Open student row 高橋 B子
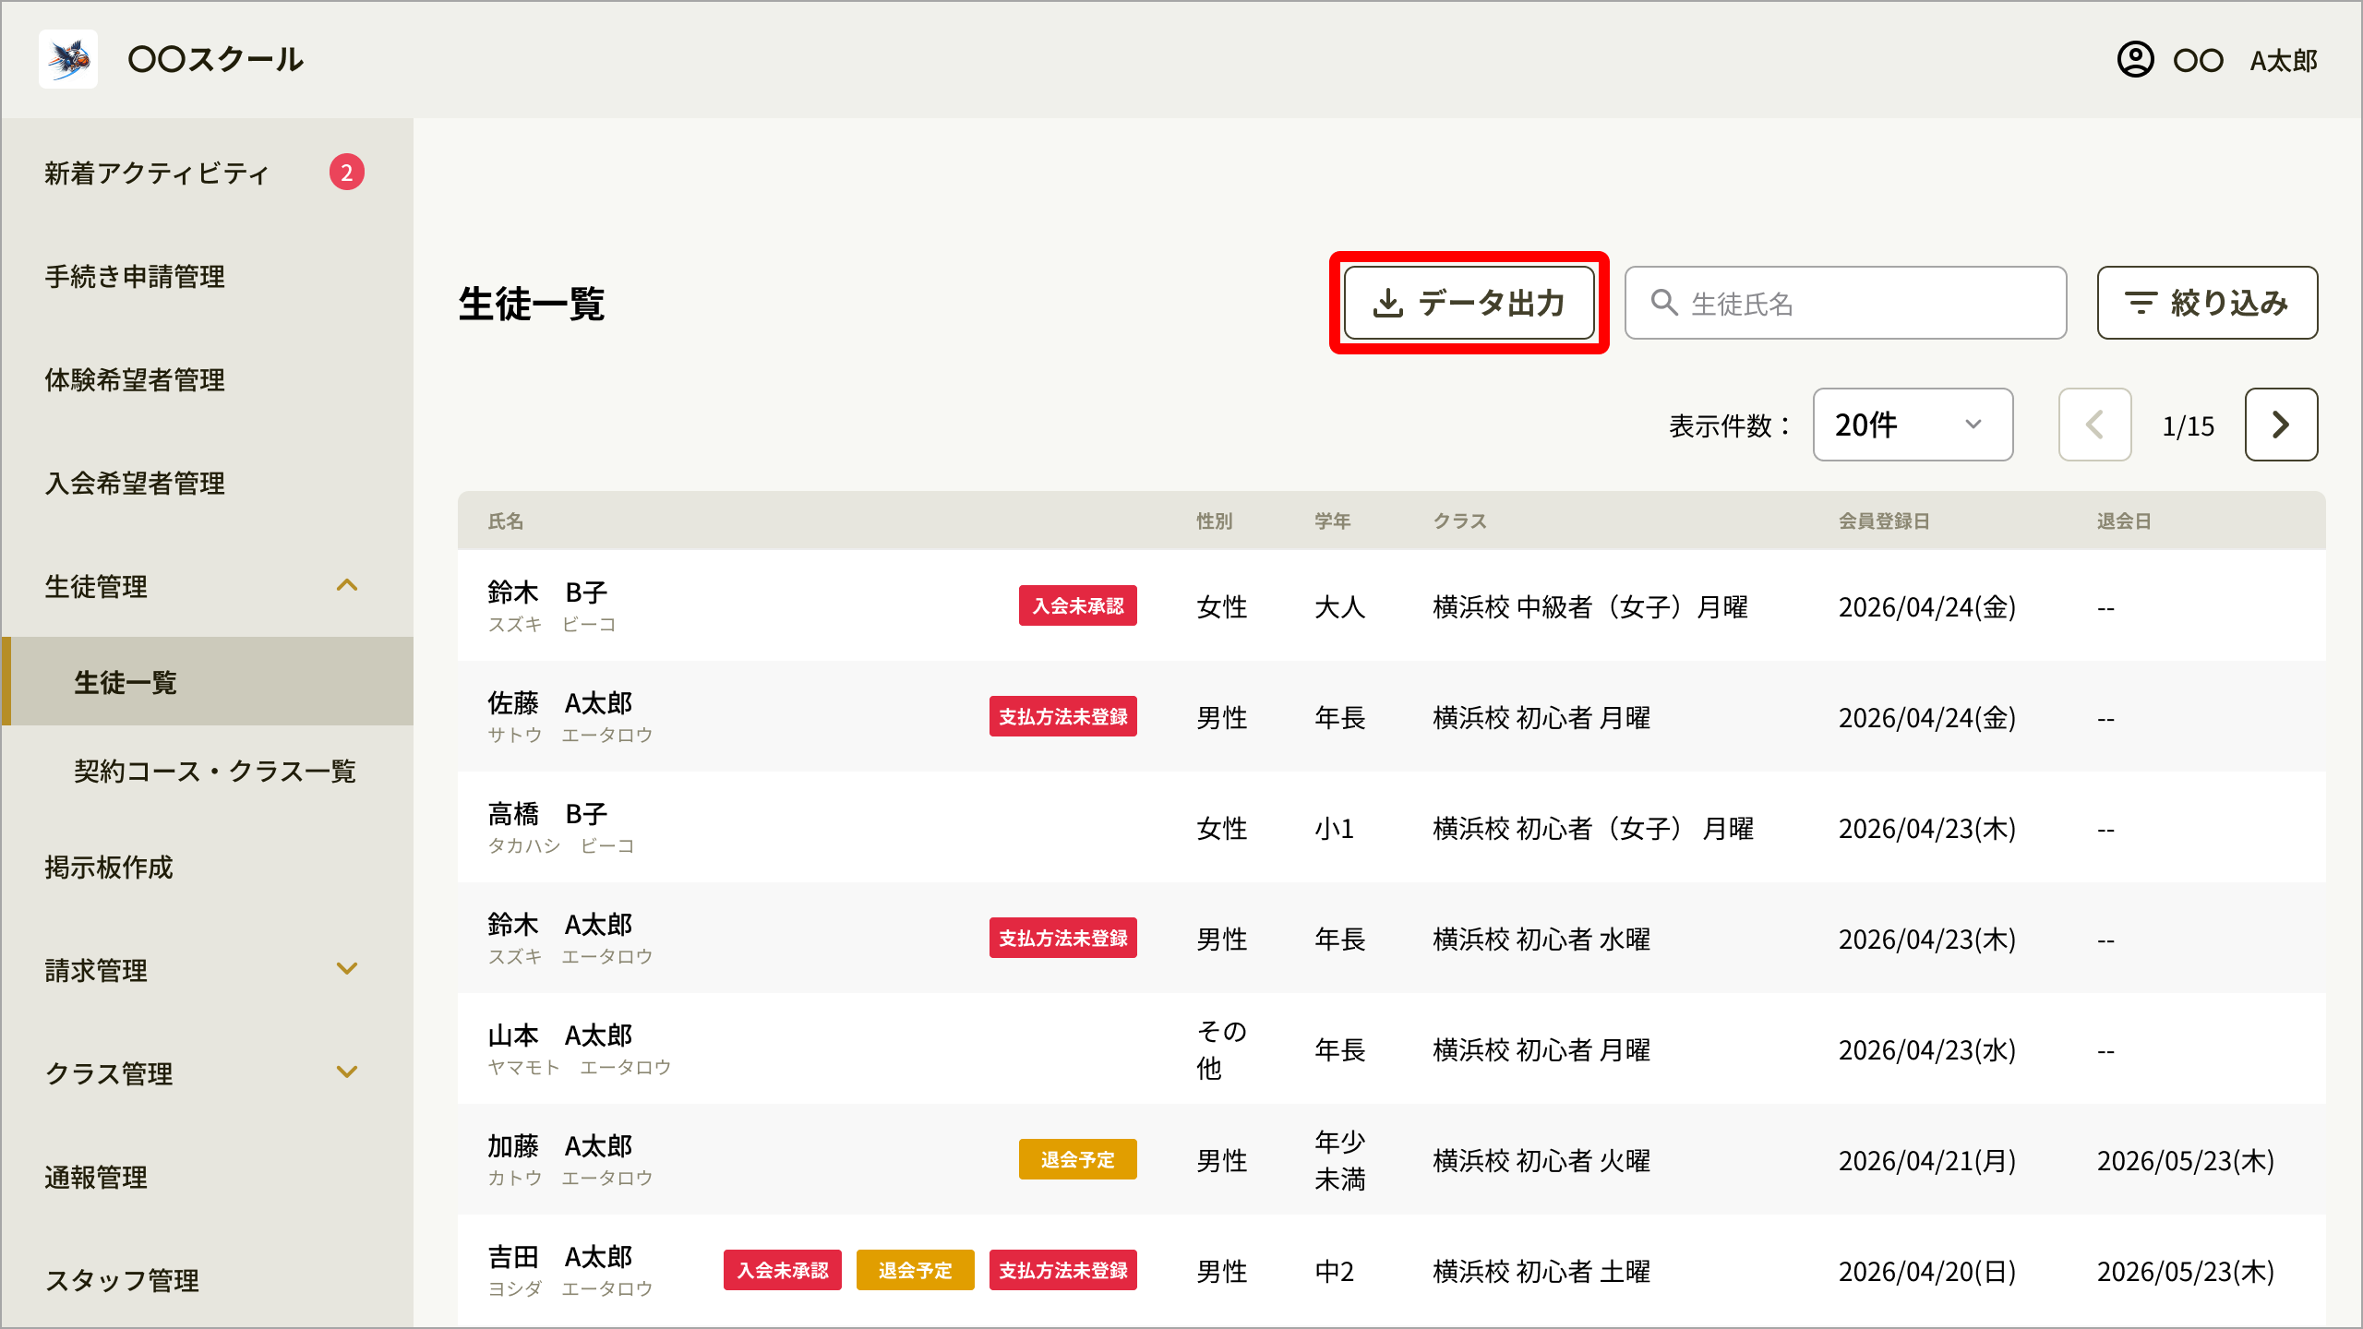2363x1329 pixels. [1391, 827]
